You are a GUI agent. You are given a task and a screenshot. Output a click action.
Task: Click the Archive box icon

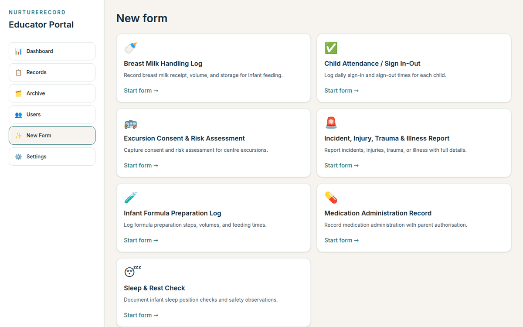point(18,93)
